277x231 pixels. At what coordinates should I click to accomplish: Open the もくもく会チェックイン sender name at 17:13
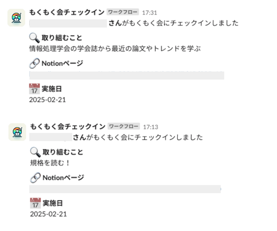click(68, 127)
